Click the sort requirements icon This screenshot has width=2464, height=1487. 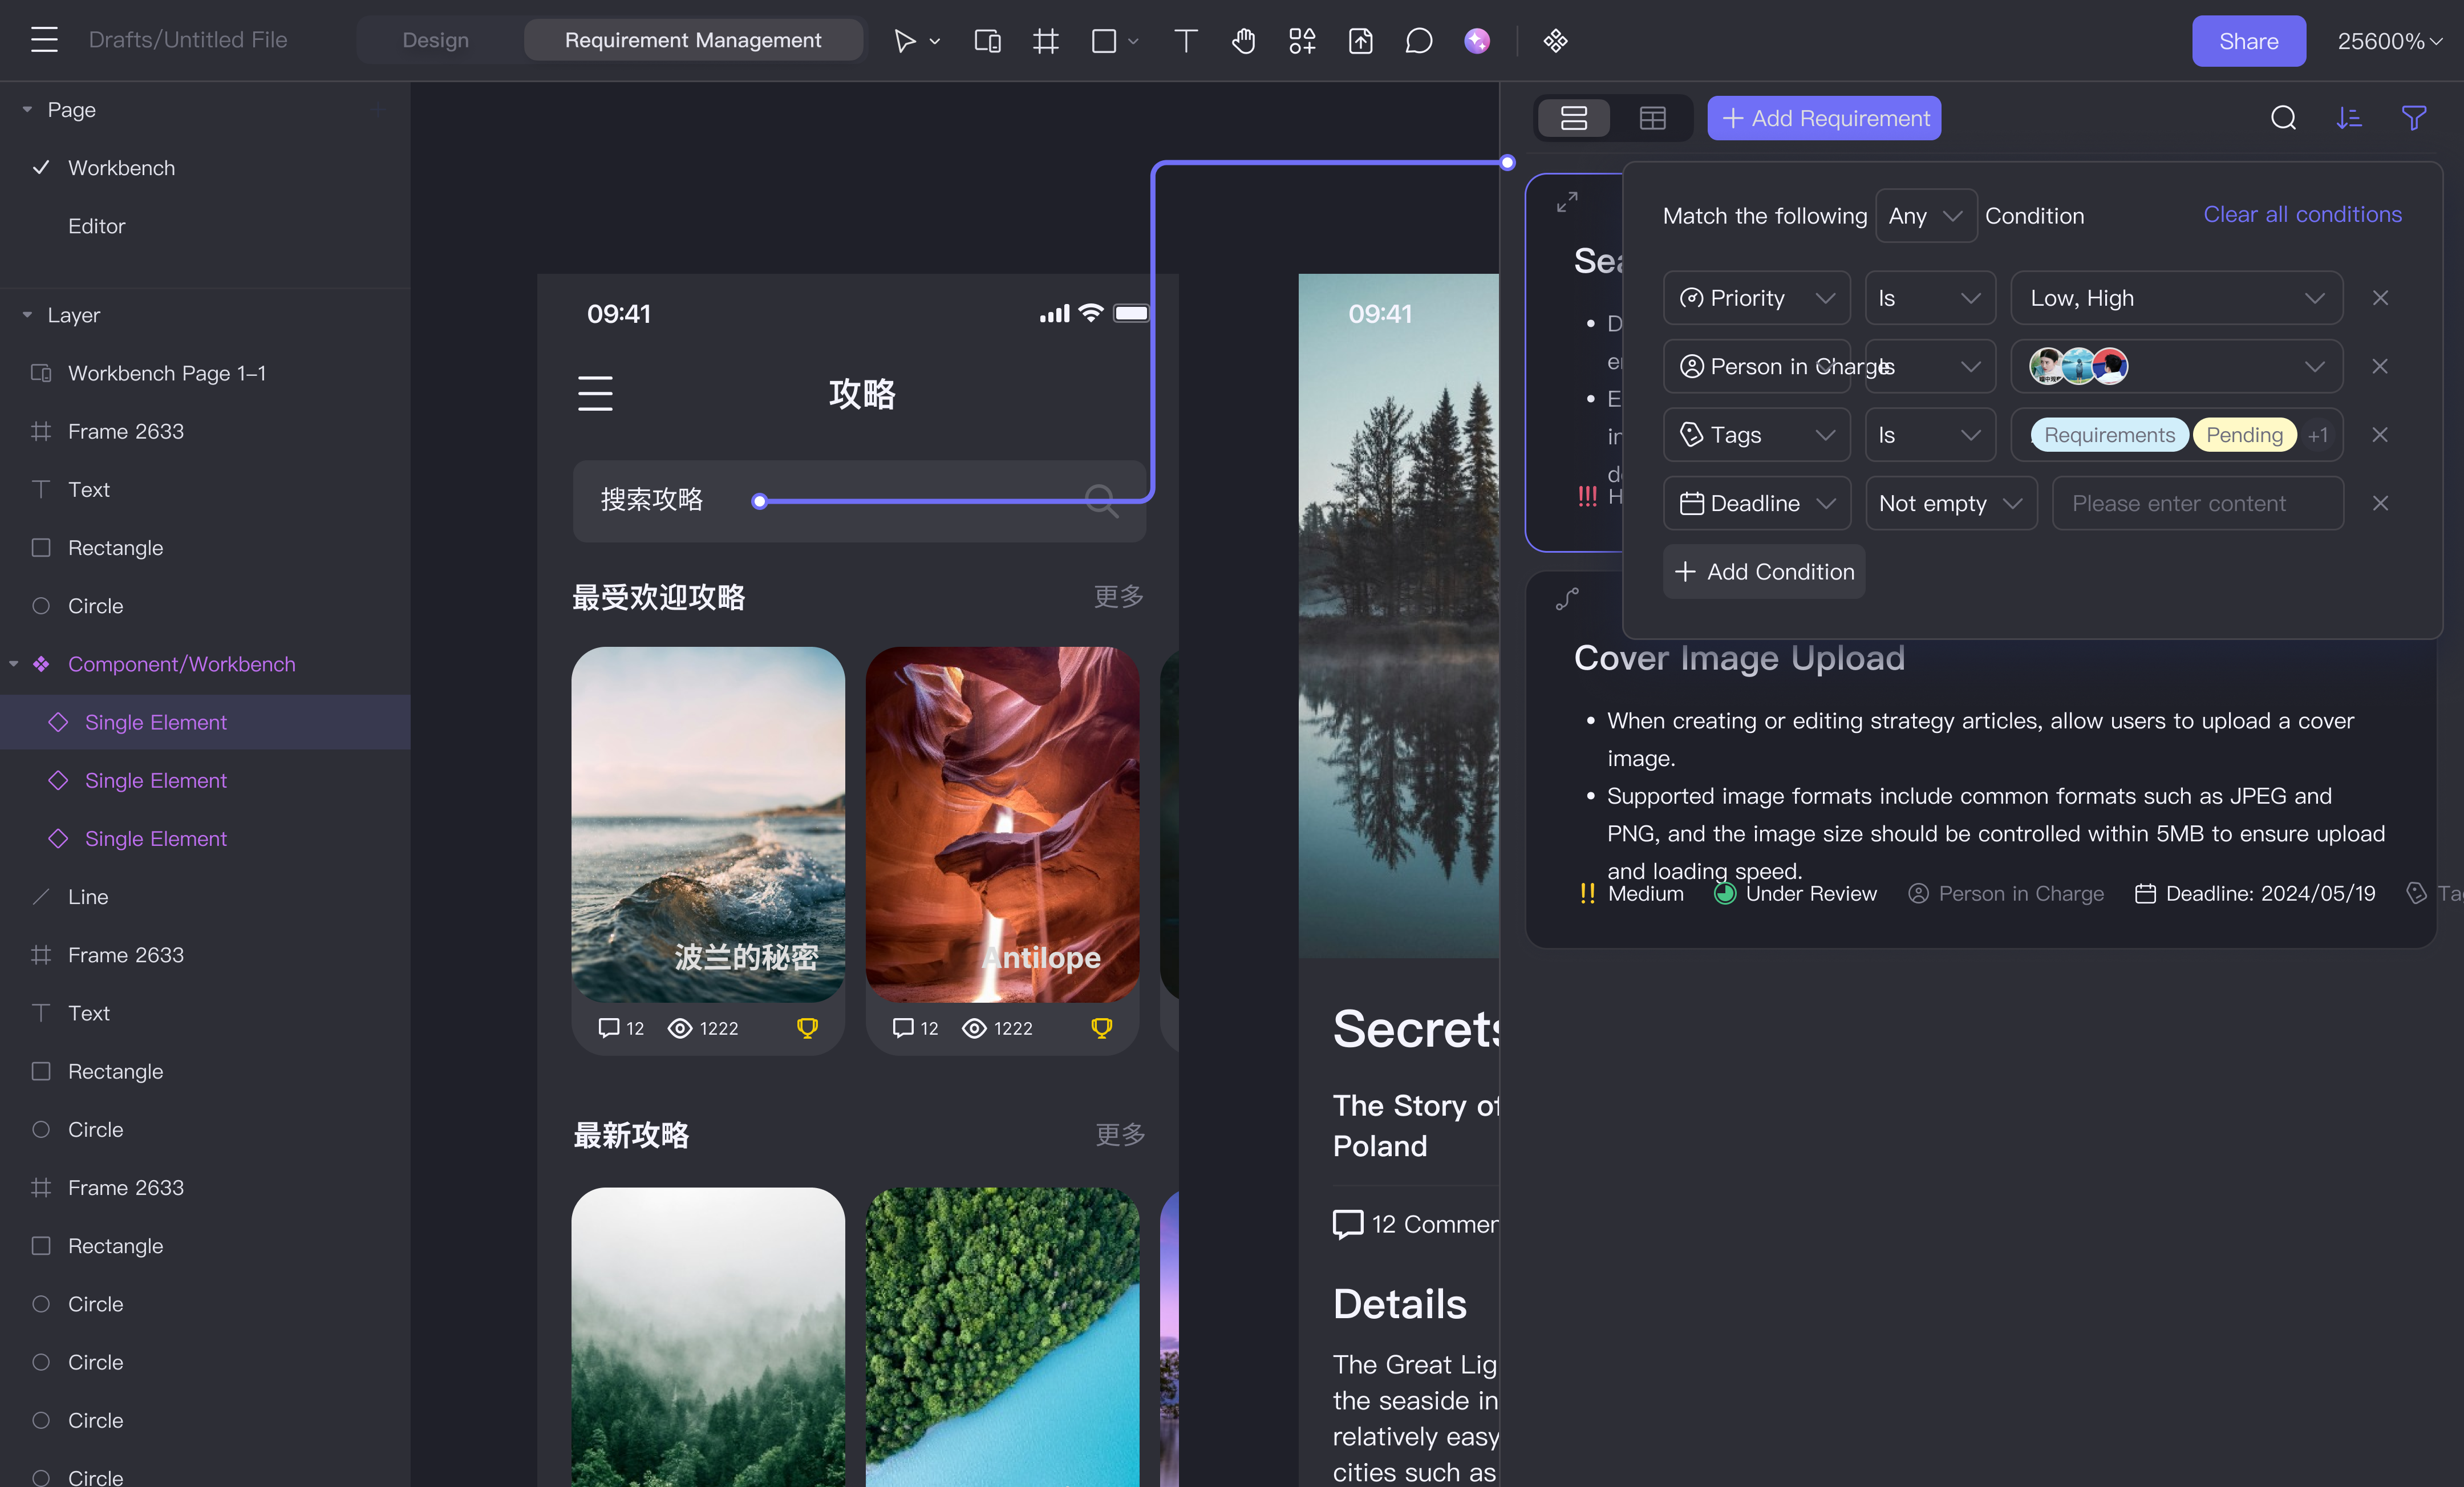tap(2349, 118)
